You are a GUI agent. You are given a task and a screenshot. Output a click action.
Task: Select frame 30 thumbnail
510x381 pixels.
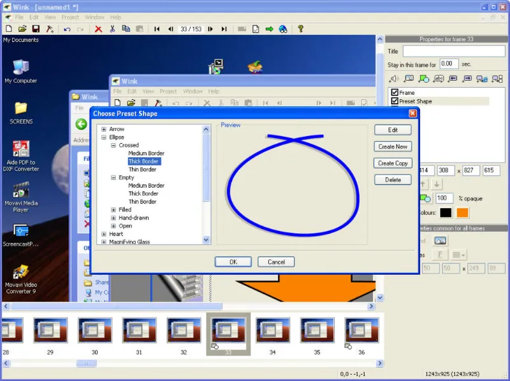pos(94,330)
